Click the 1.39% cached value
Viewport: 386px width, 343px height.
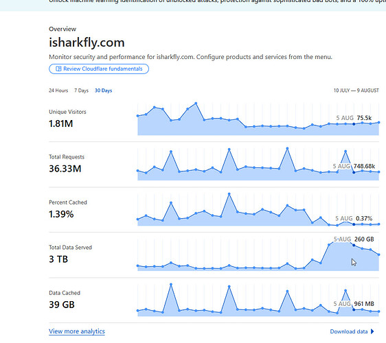click(61, 214)
